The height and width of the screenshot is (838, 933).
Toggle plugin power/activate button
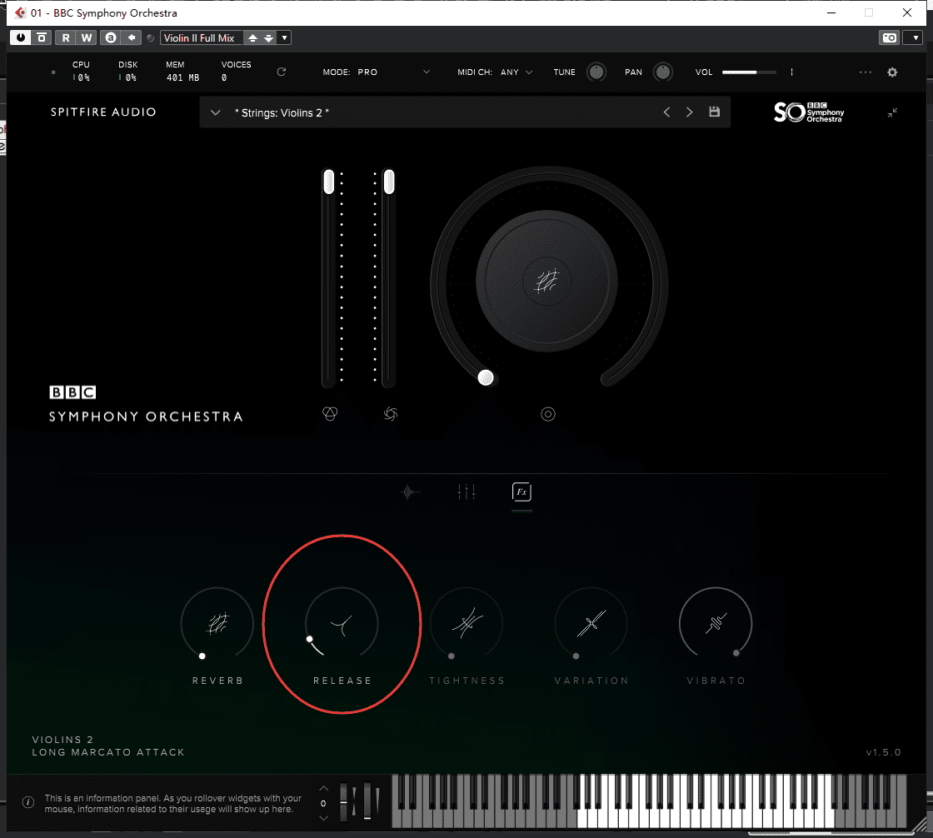[20, 37]
